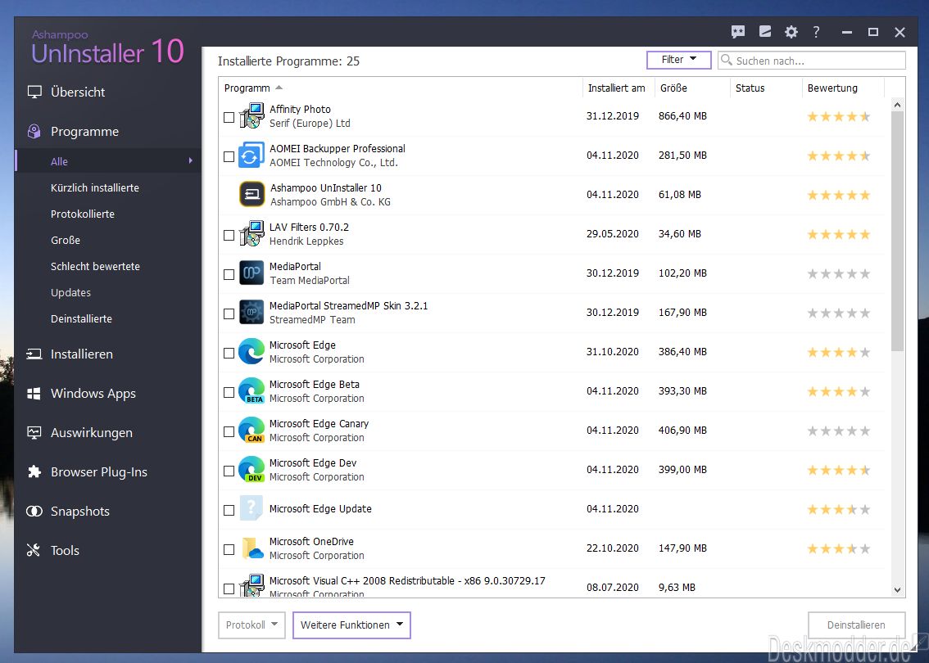Viewport: 929px width, 663px height.
Task: Check the AOMEI Backupper Professional checkbox
Action: 229,157
